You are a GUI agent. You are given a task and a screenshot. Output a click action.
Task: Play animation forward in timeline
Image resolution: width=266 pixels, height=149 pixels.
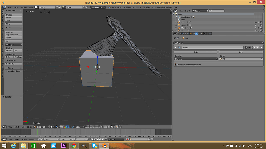pyautogui.click(x=100, y=139)
